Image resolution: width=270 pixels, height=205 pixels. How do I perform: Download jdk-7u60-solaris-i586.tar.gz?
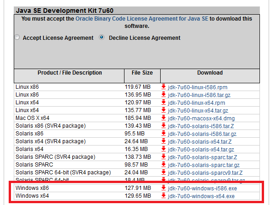click(202, 134)
